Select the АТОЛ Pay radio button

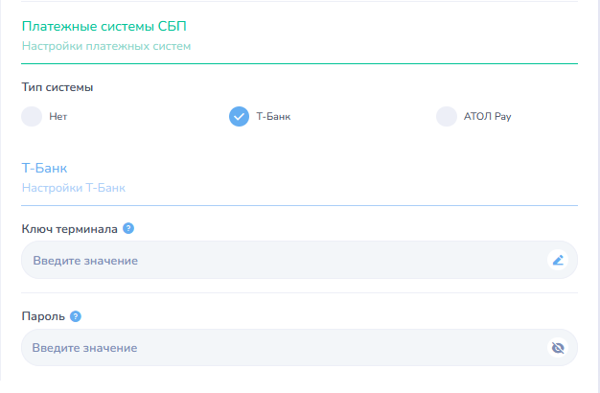447,116
